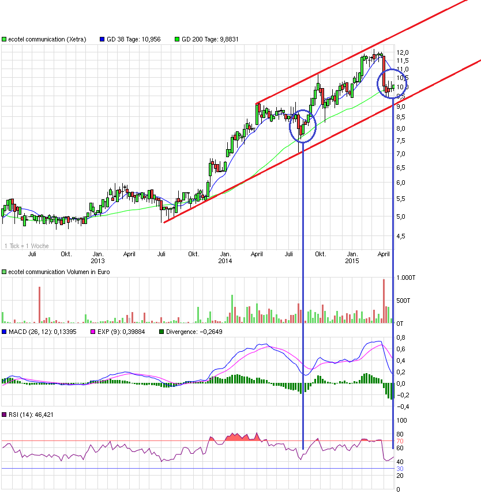This screenshot has width=481, height=494.
Task: Click the blue '30' RSI threshold label
Action: (x=400, y=469)
